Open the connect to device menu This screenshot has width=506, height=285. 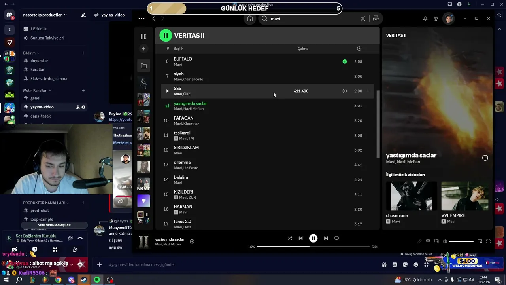(436, 241)
